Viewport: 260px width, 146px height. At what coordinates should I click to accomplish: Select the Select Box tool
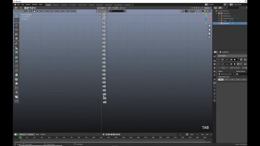(17, 16)
